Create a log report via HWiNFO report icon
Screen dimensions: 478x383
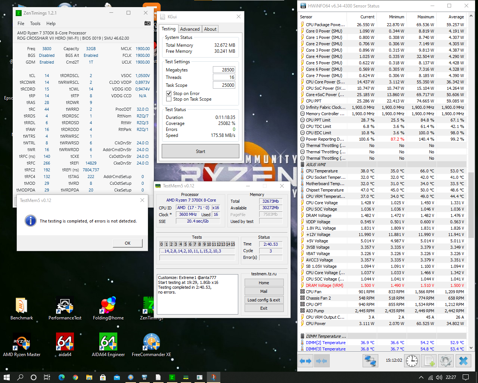point(428,361)
